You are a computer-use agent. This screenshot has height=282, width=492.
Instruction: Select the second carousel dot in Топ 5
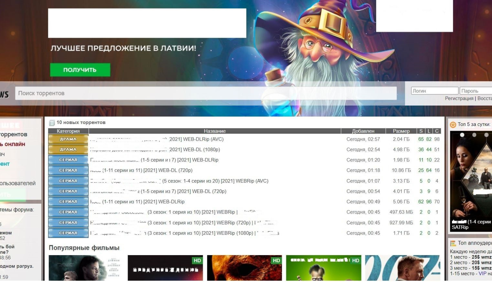coord(474,135)
